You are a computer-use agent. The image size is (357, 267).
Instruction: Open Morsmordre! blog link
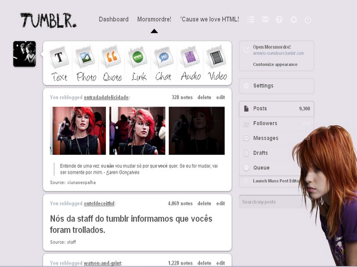coord(272,47)
